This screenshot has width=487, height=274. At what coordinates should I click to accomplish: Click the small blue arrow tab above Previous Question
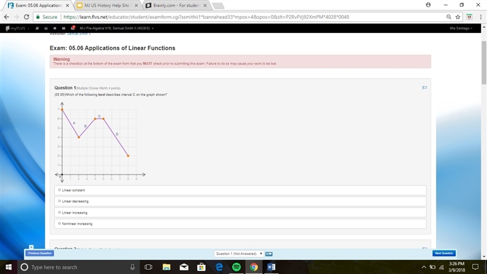click(x=31, y=247)
